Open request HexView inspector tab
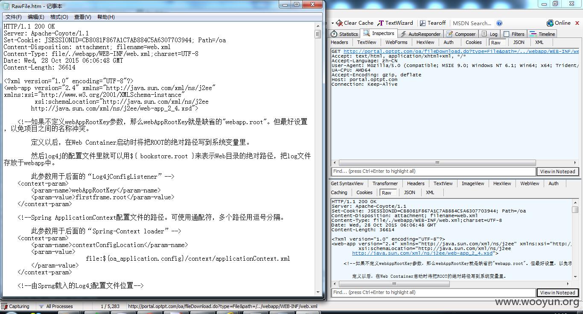This screenshot has width=583, height=314. pyautogui.click(x=425, y=42)
